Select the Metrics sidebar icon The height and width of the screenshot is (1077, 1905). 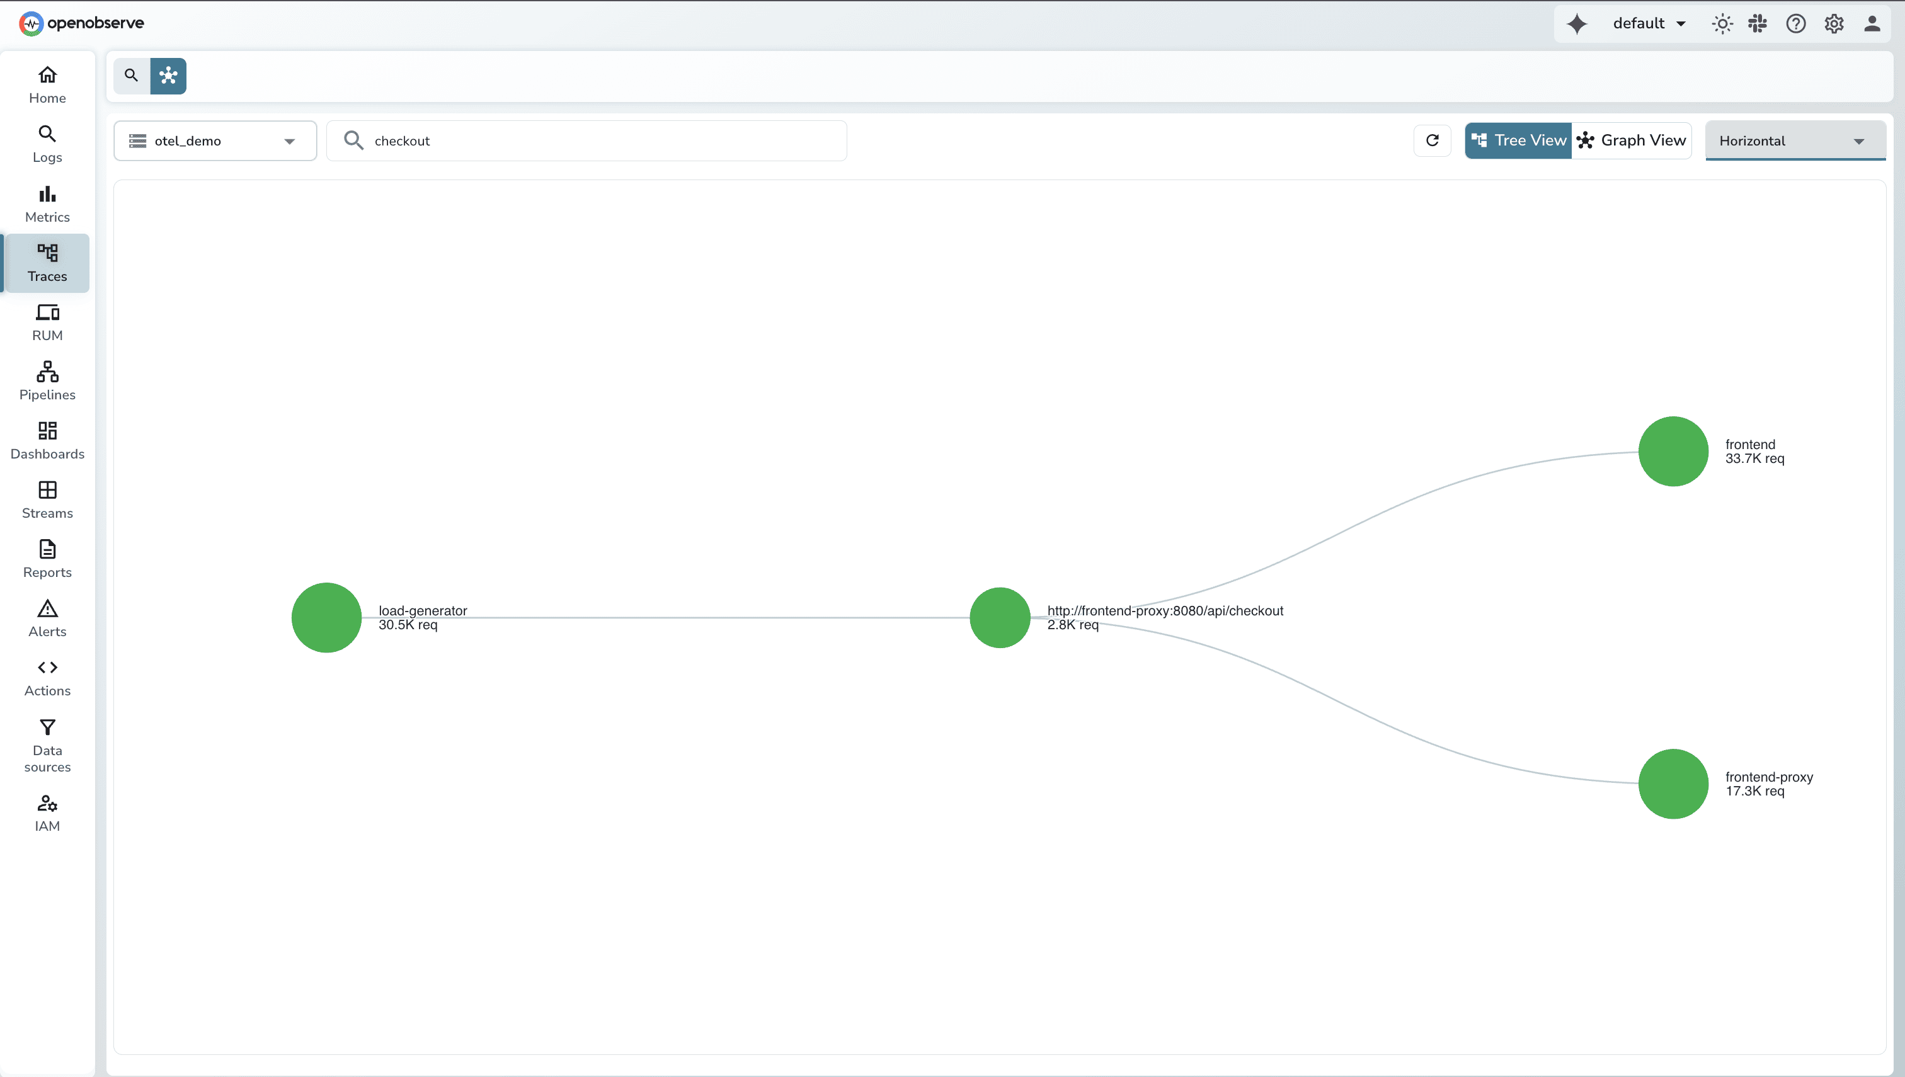47,203
